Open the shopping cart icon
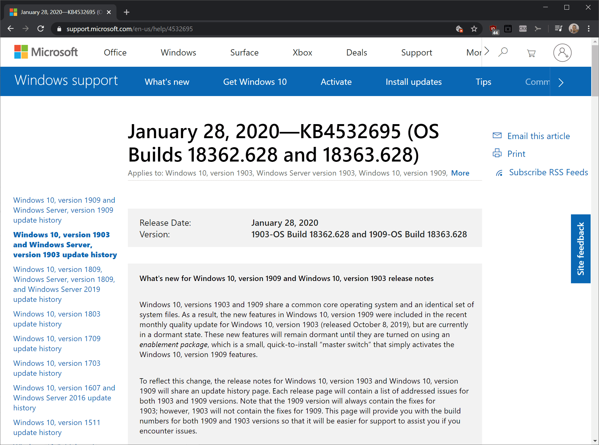 pos(531,53)
